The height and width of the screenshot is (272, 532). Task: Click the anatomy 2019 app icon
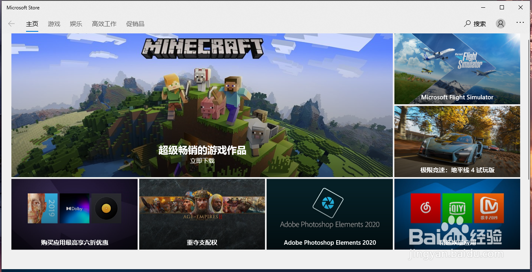[x=43, y=208]
